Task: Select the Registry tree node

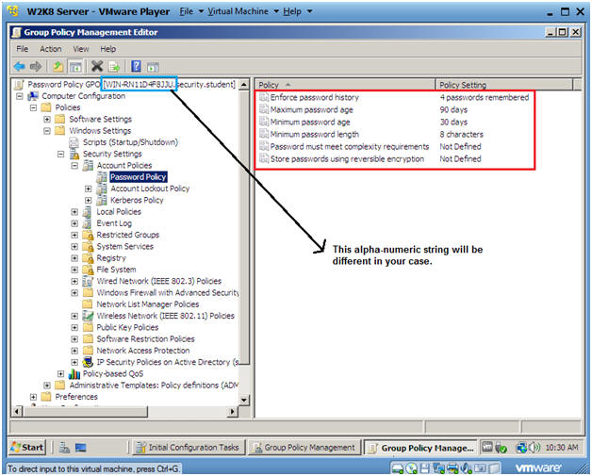Action: click(x=111, y=258)
